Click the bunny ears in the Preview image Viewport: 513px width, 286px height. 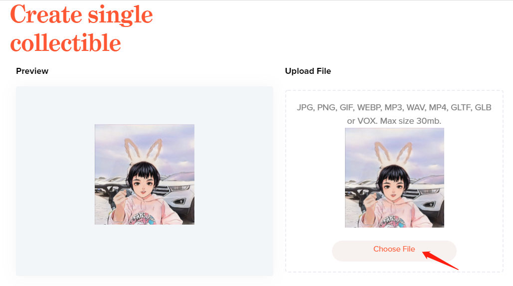(143, 150)
